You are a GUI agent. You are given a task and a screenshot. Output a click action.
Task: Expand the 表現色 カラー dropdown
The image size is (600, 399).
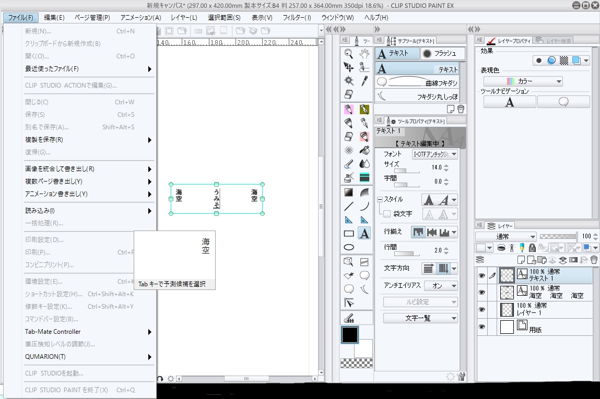[523, 81]
